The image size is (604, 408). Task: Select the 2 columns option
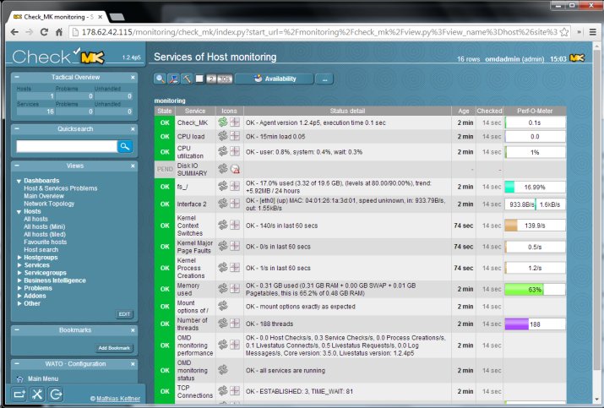pos(211,79)
